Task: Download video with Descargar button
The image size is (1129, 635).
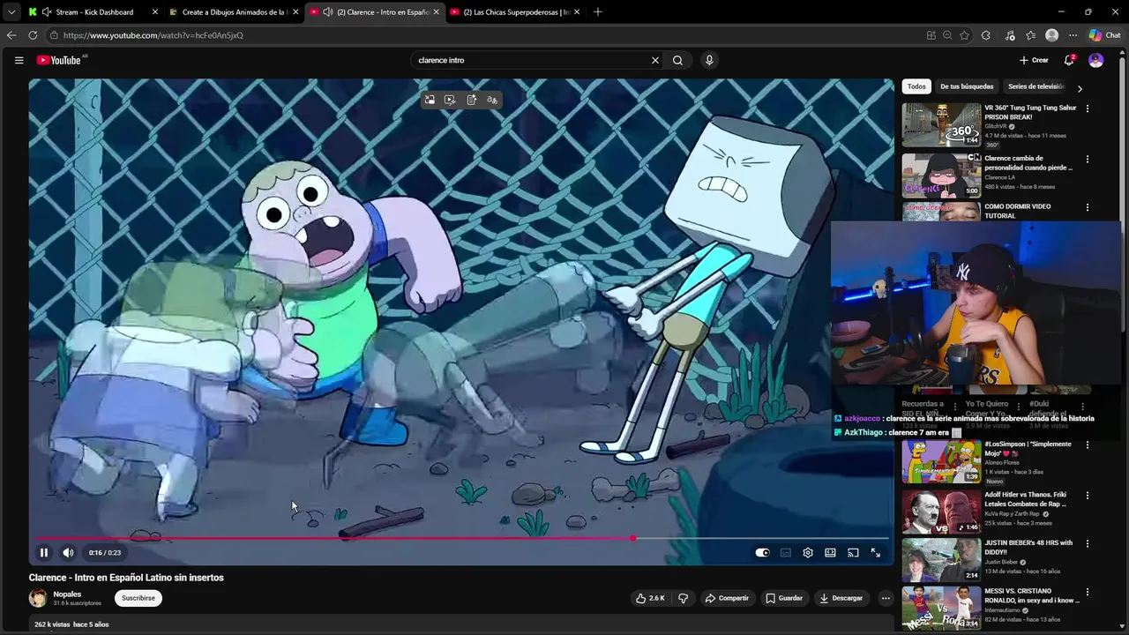Action: click(x=841, y=598)
